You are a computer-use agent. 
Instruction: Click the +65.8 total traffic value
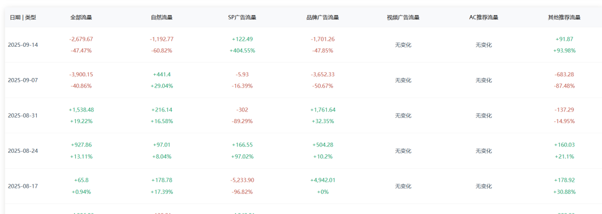(x=81, y=180)
